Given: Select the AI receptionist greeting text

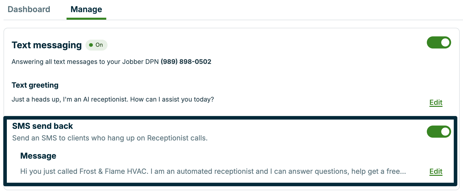Looking at the screenshot, I should click(x=113, y=99).
